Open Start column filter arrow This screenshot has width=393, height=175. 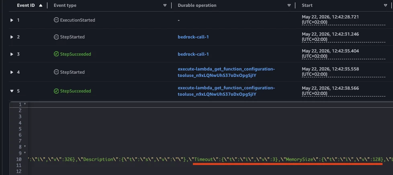[385, 5]
